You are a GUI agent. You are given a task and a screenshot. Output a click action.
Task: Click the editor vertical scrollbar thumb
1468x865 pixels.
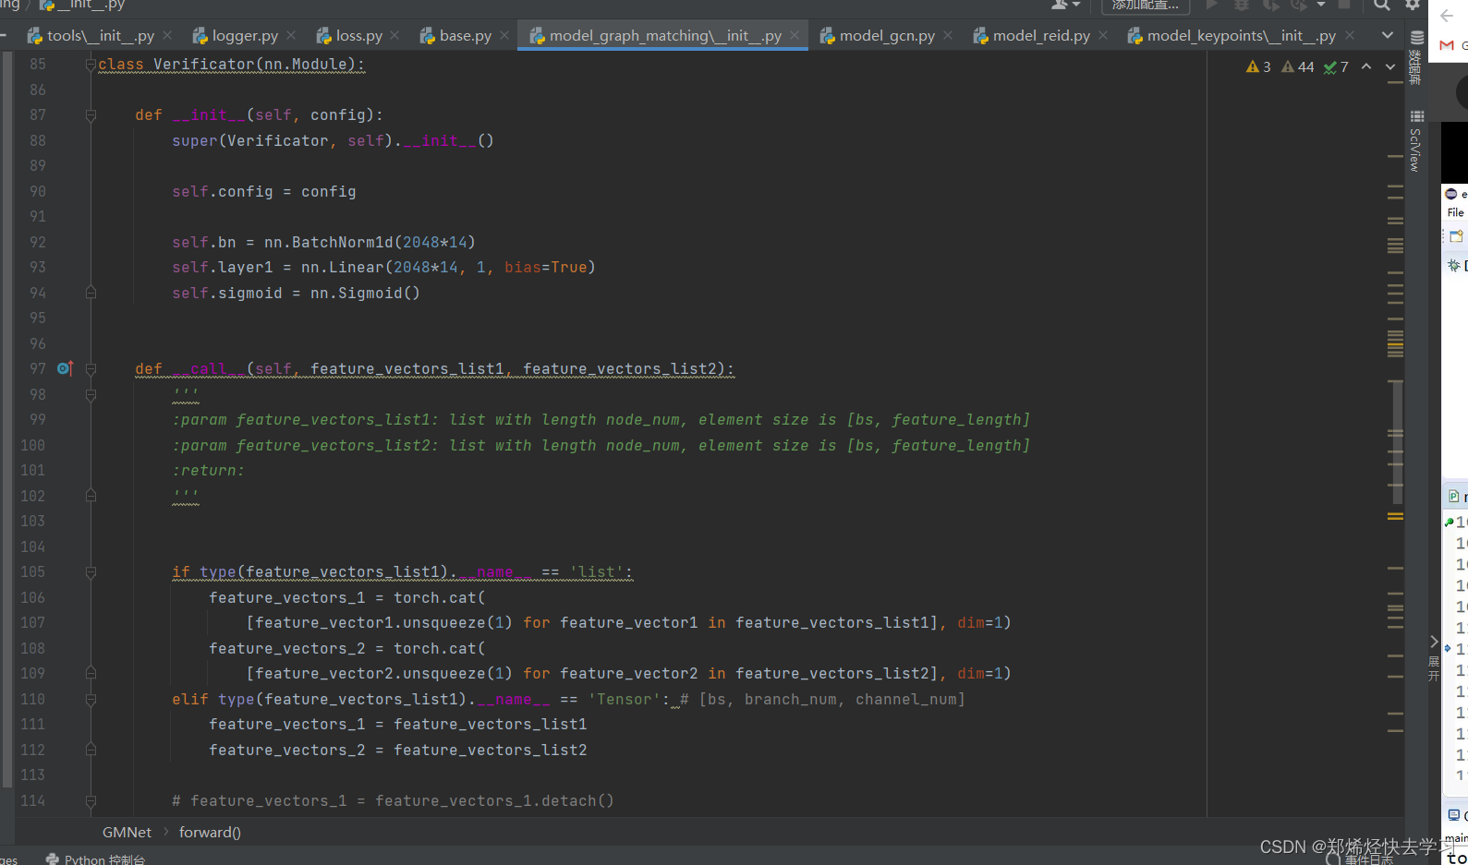(1397, 443)
